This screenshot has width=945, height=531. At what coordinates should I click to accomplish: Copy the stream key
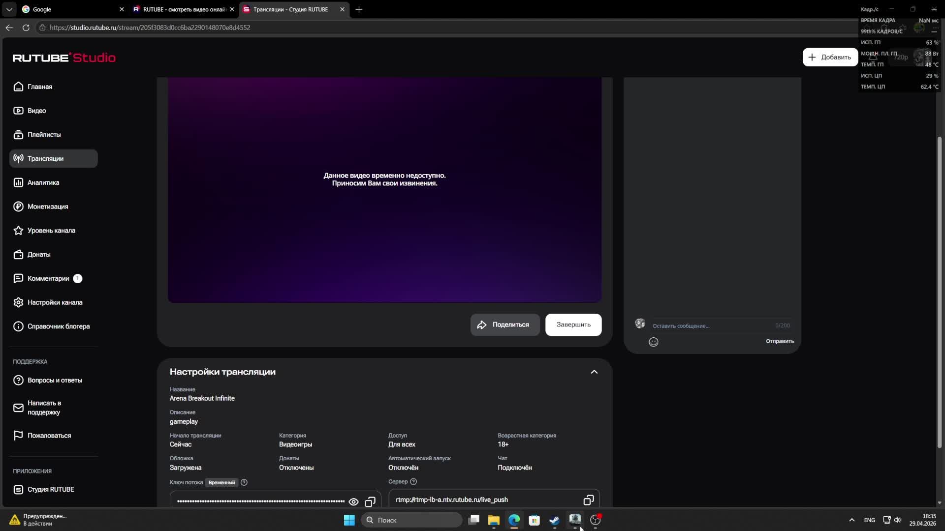tap(370, 501)
